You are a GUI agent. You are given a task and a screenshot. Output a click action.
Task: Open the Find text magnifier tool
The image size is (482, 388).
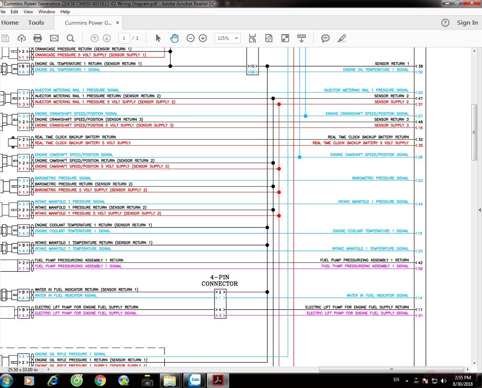point(70,38)
